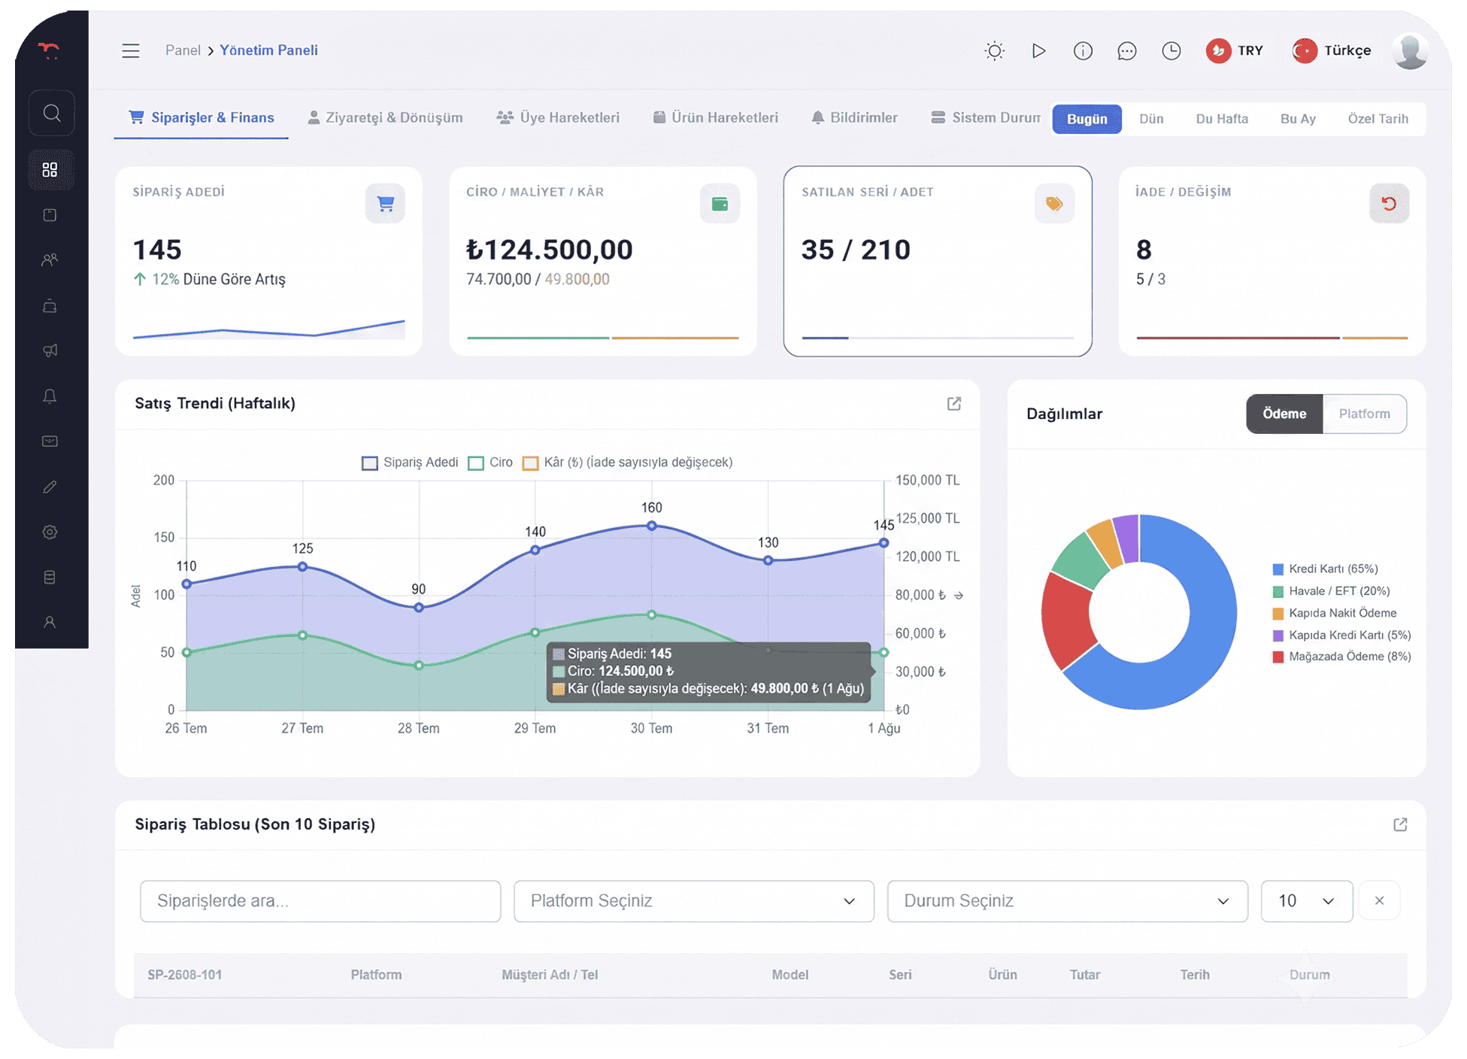Click the sidebar megaphone campaigns icon
The width and height of the screenshot is (1467, 1059).
pyautogui.click(x=50, y=350)
